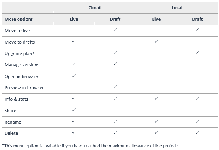
Task: Click the Rename Local Draft checkmark
Action: click(197, 121)
